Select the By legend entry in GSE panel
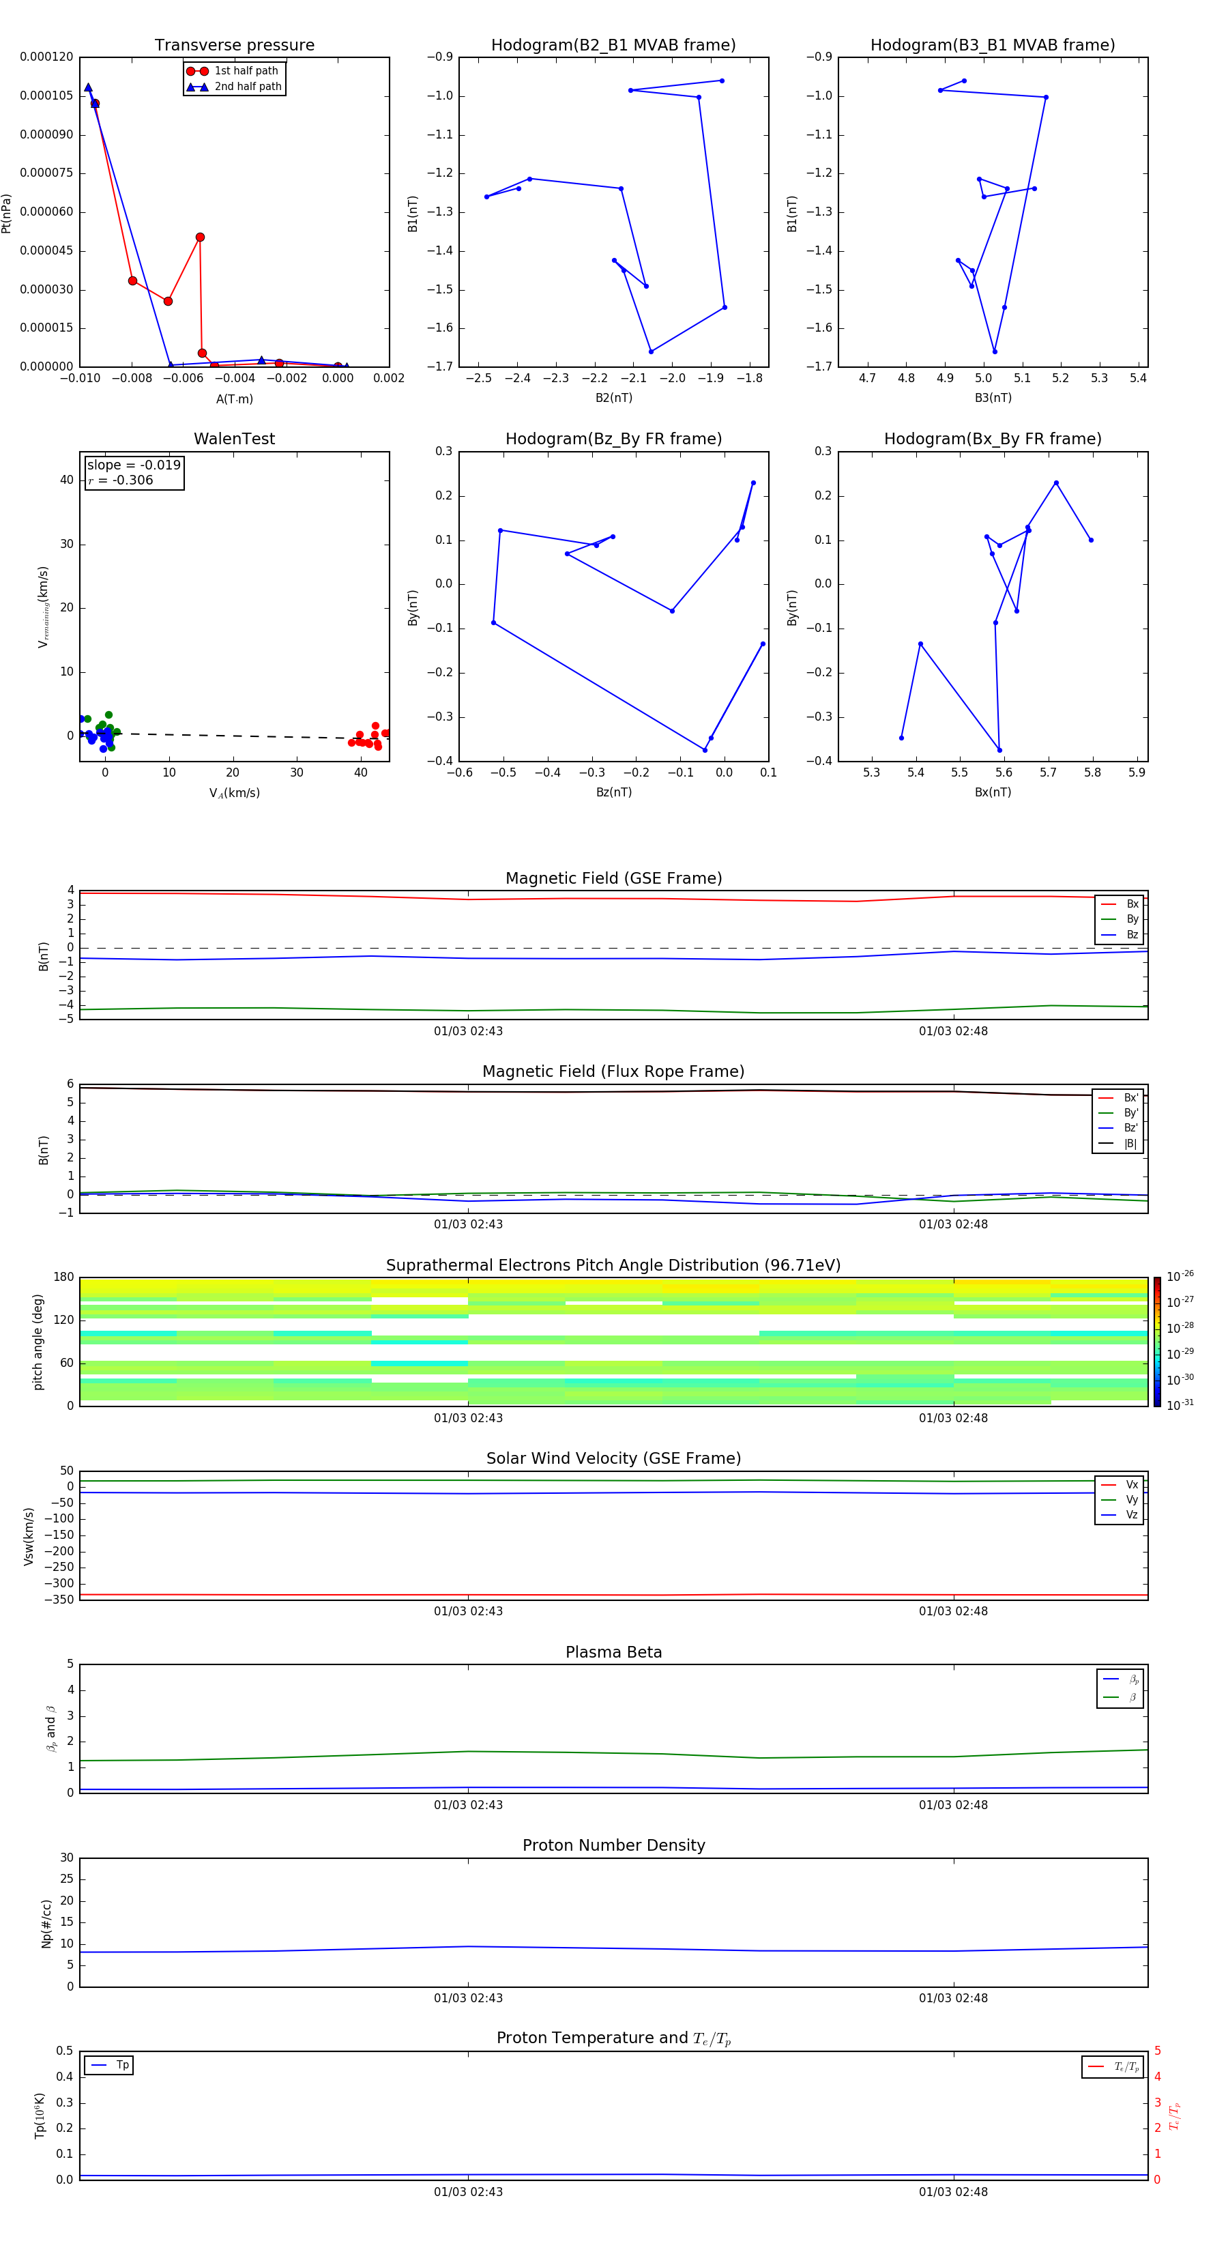Screen dimensions: 1228x2252 click(x=1120, y=919)
